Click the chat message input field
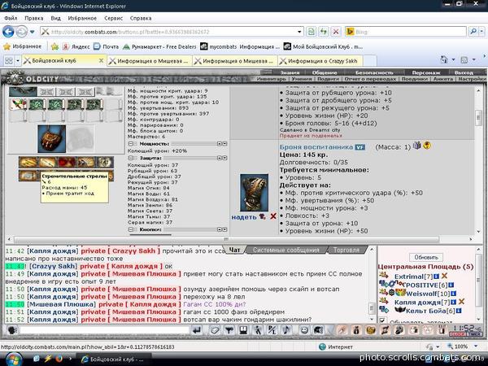Screen dimensions: 488x366 105,330
